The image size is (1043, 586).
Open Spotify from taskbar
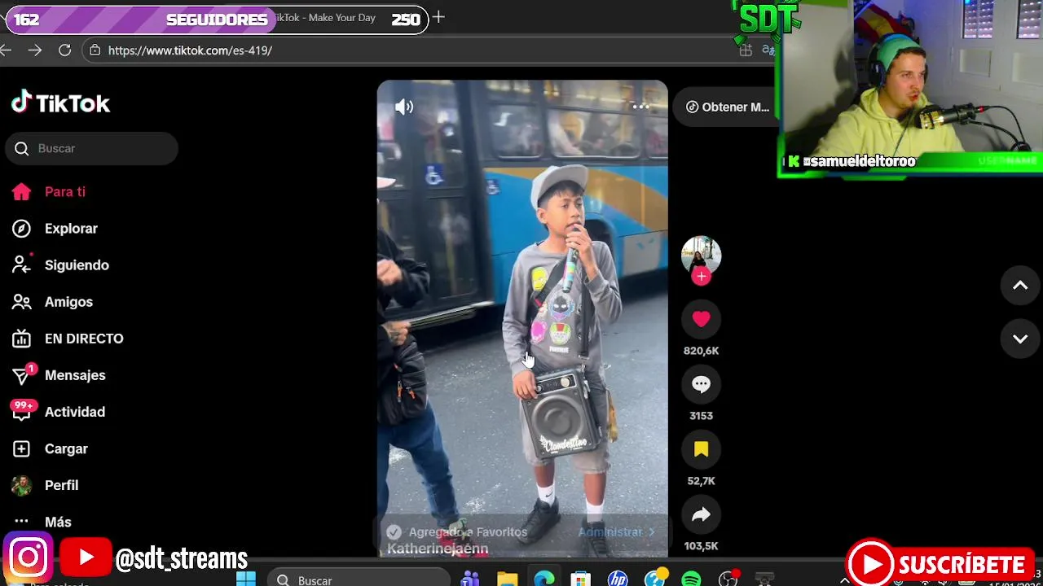691,579
